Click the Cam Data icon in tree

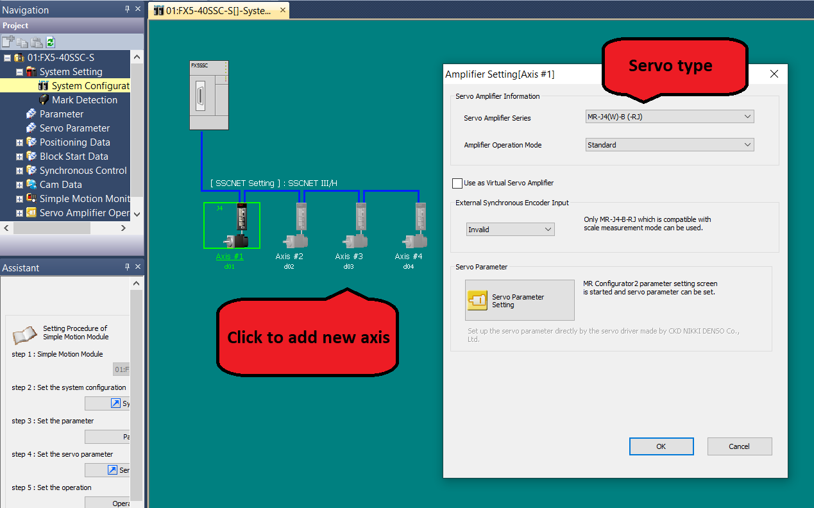click(x=31, y=185)
